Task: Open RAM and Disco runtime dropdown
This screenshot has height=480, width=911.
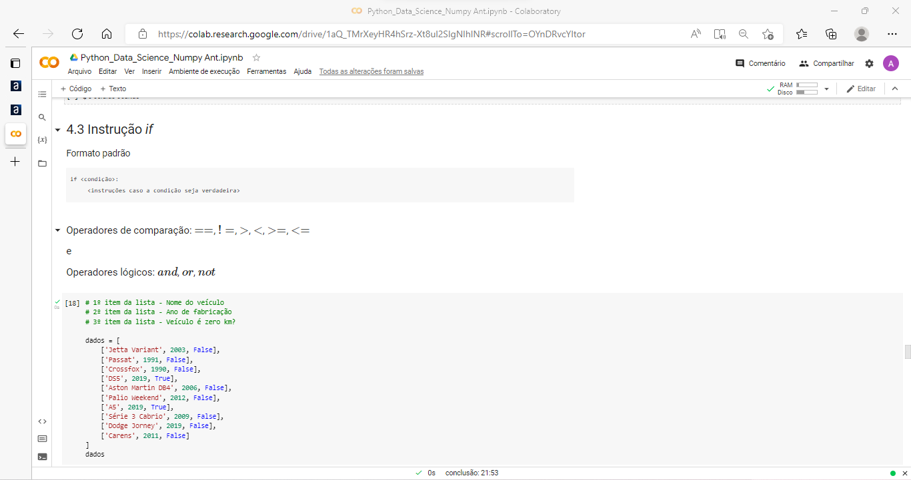Action: point(826,89)
